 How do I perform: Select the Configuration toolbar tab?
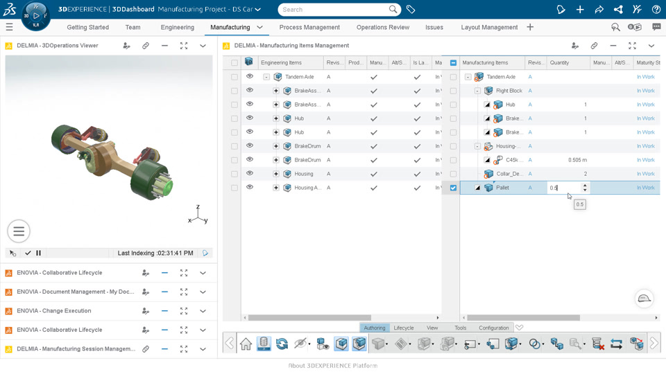[493, 328]
